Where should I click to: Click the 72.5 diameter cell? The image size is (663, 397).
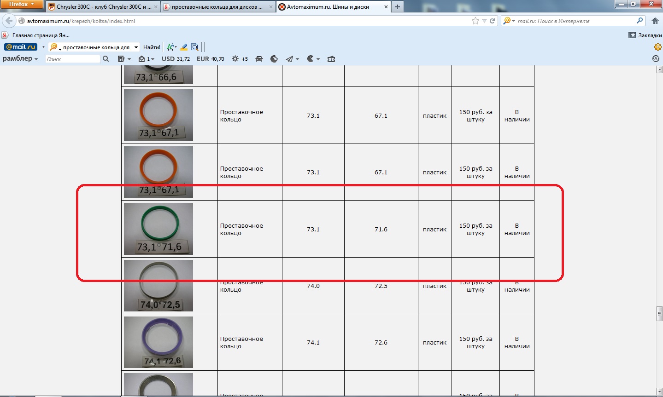tap(381, 286)
